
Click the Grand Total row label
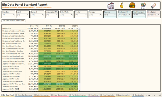(x=7, y=28)
